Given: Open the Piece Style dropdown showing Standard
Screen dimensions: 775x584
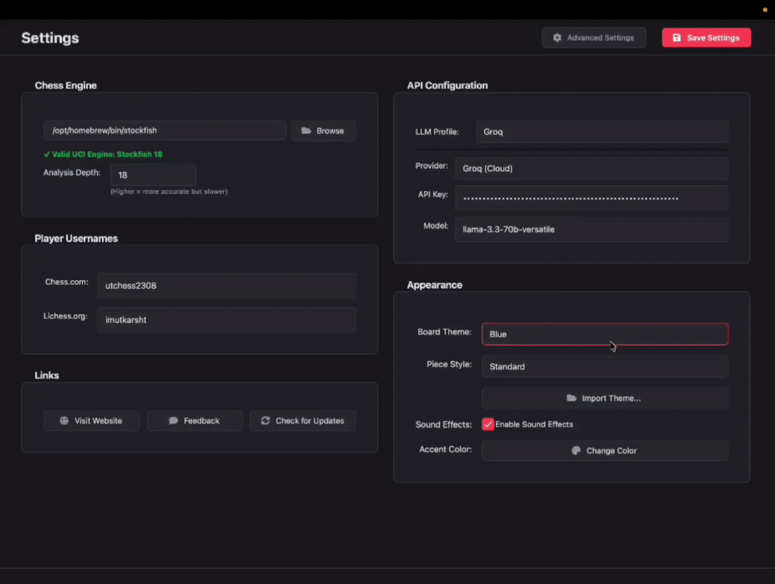Looking at the screenshot, I should coord(605,367).
